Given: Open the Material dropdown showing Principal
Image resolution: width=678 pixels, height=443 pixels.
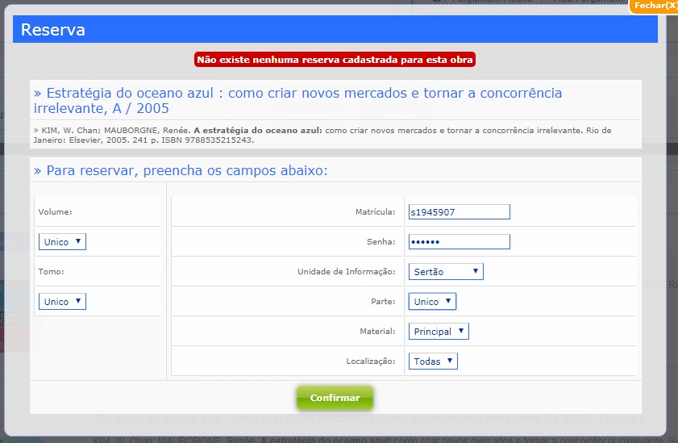Looking at the screenshot, I should pyautogui.click(x=439, y=331).
